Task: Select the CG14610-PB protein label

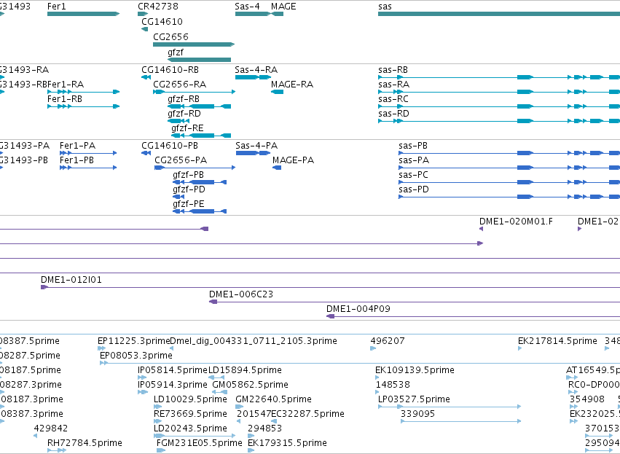Action: pos(170,146)
